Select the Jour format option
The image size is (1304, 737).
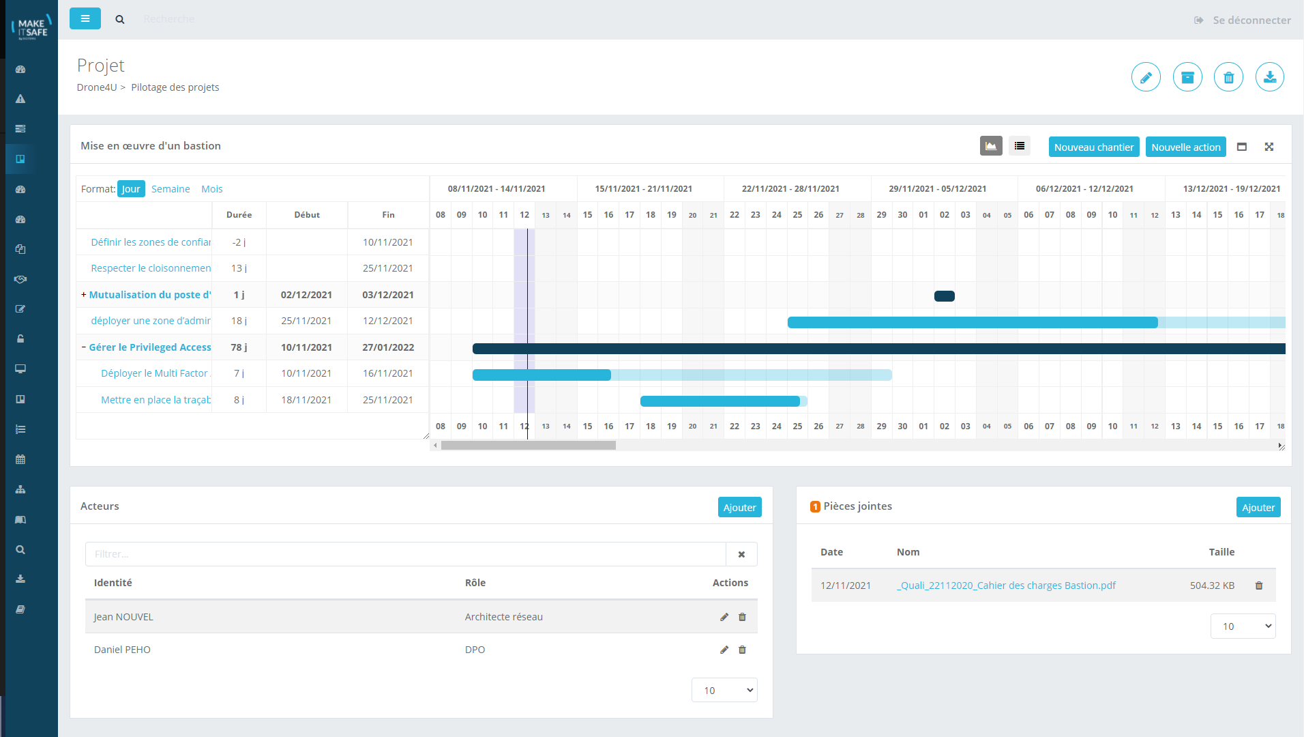coord(131,189)
